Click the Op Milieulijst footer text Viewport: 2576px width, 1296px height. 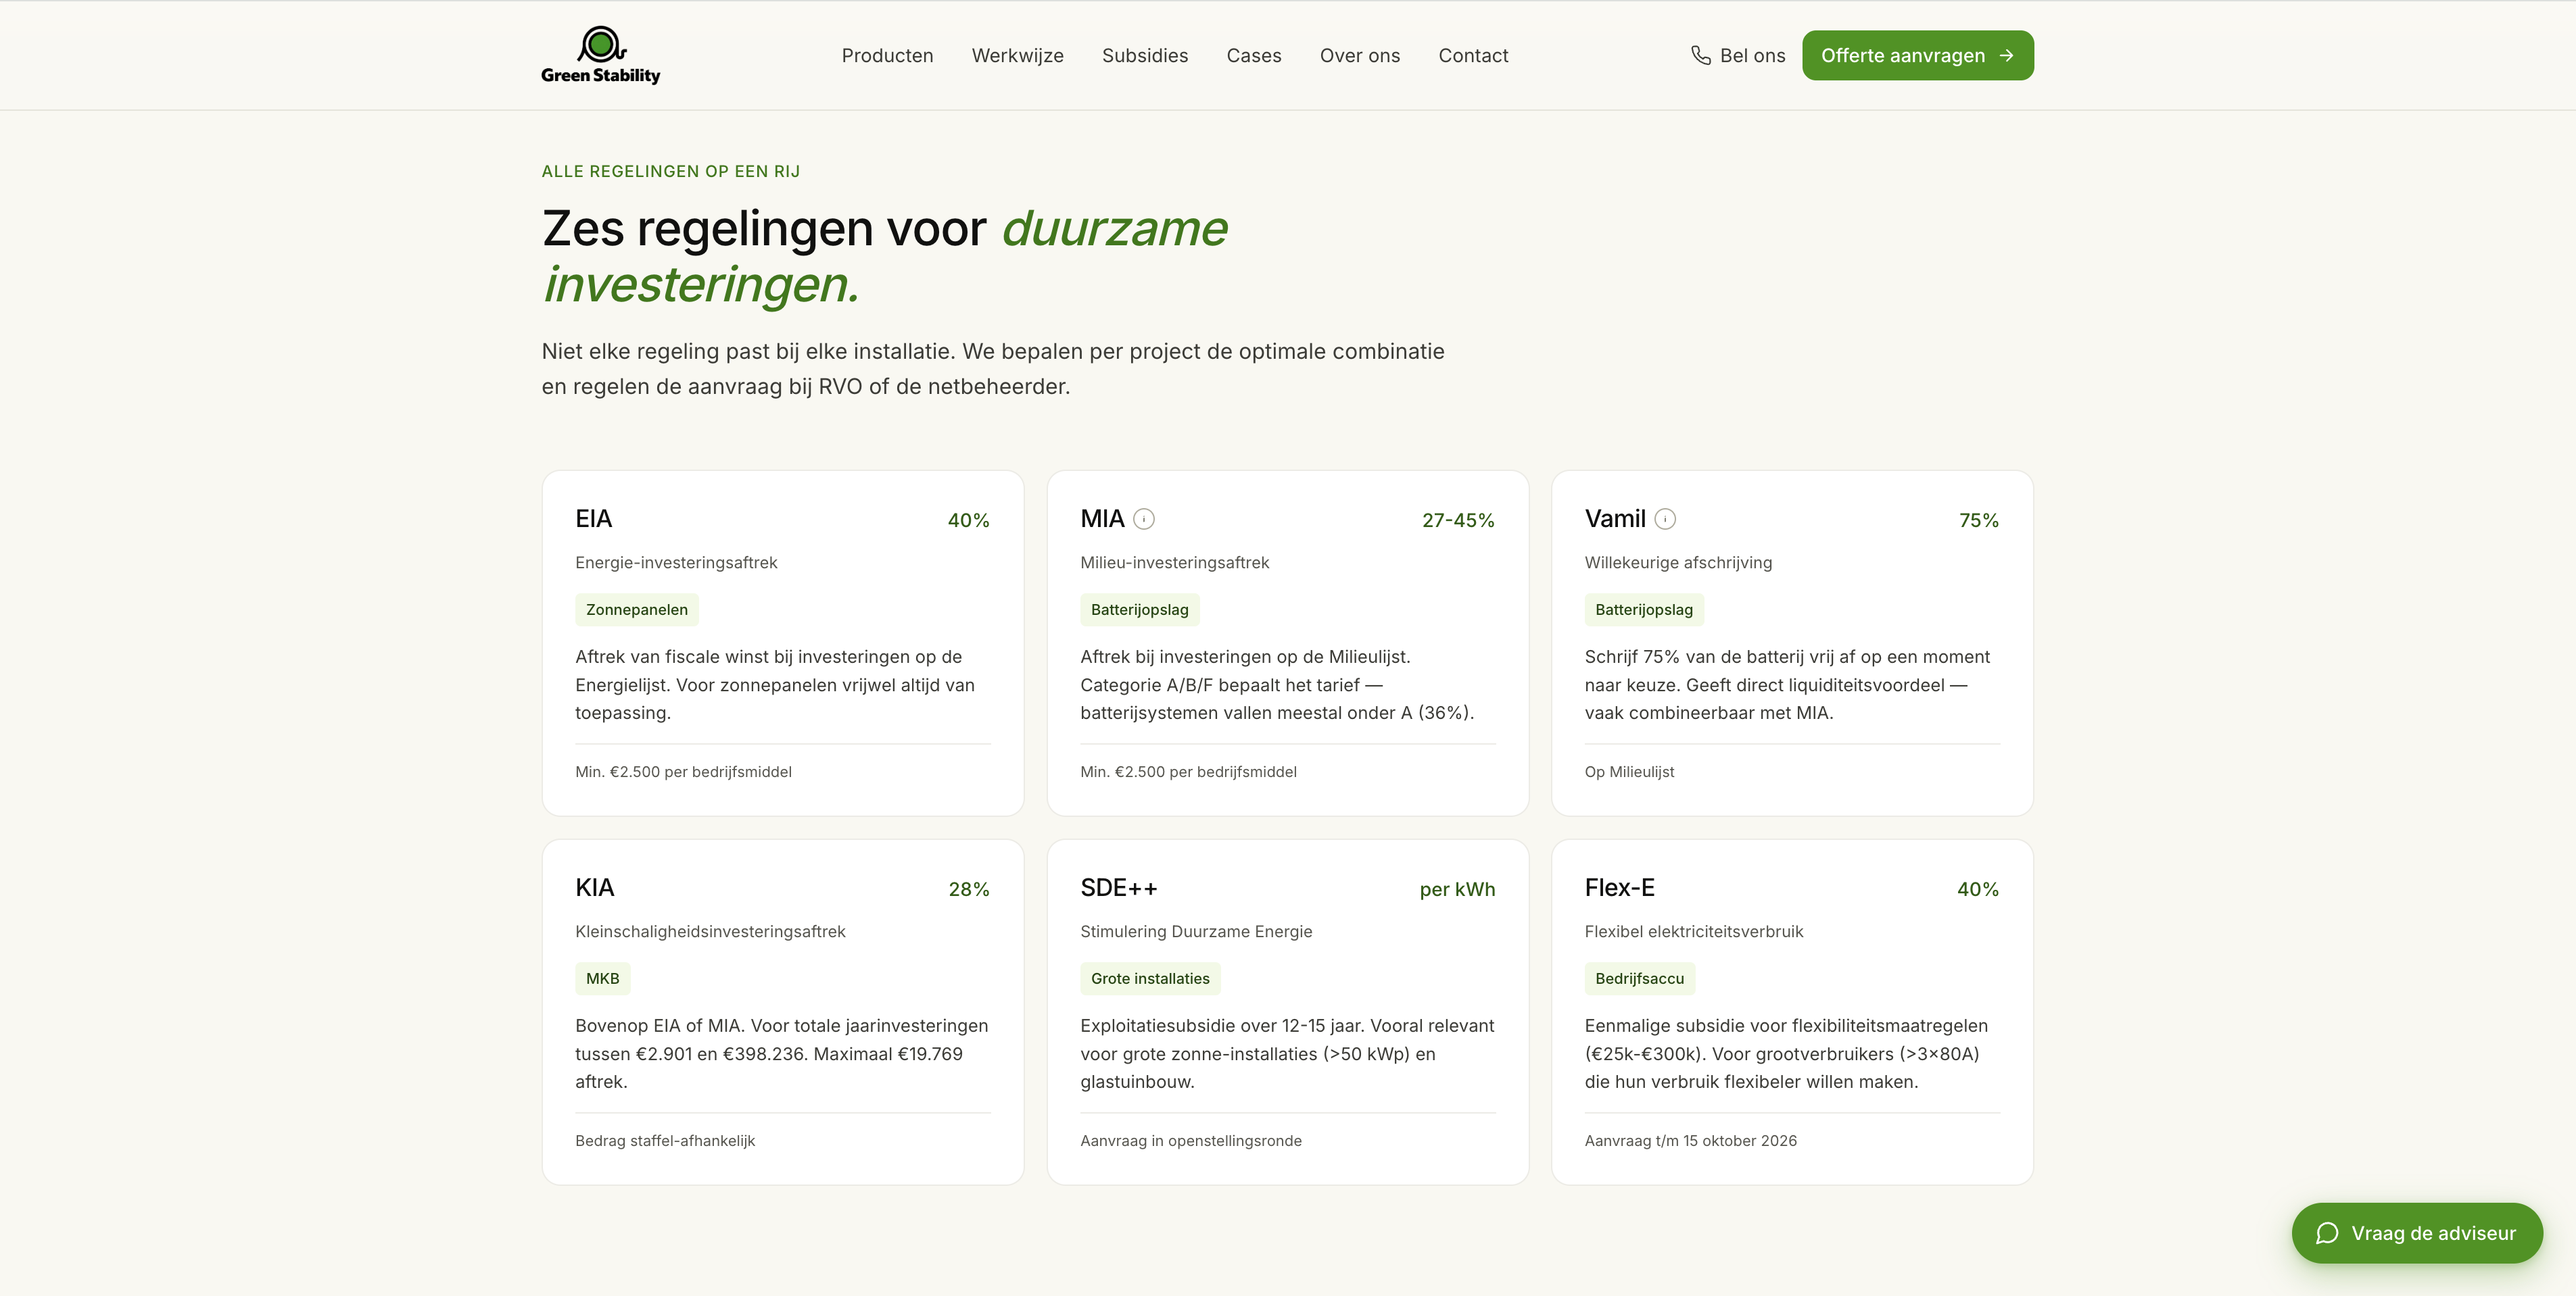1629,772
